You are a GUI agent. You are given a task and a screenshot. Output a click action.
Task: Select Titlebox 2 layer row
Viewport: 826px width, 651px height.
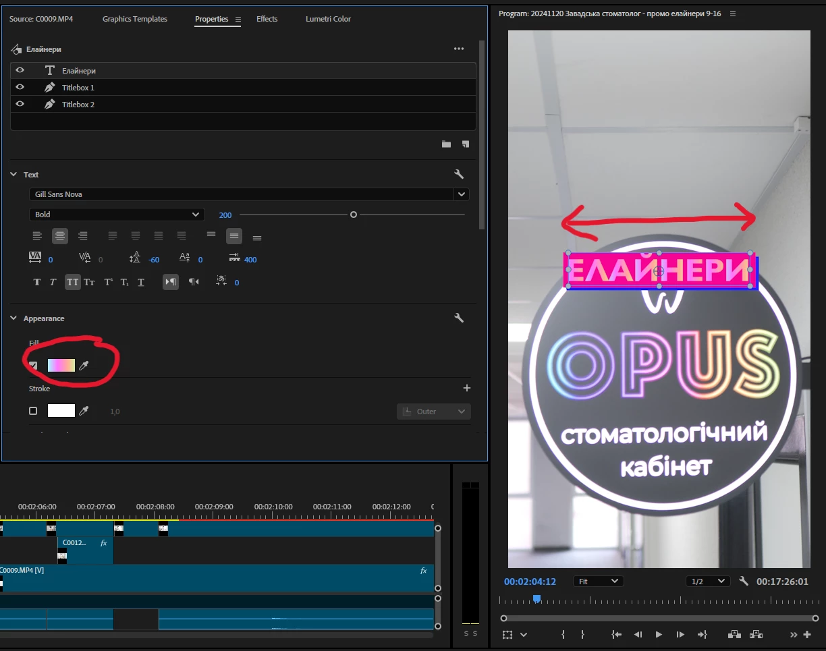click(243, 104)
